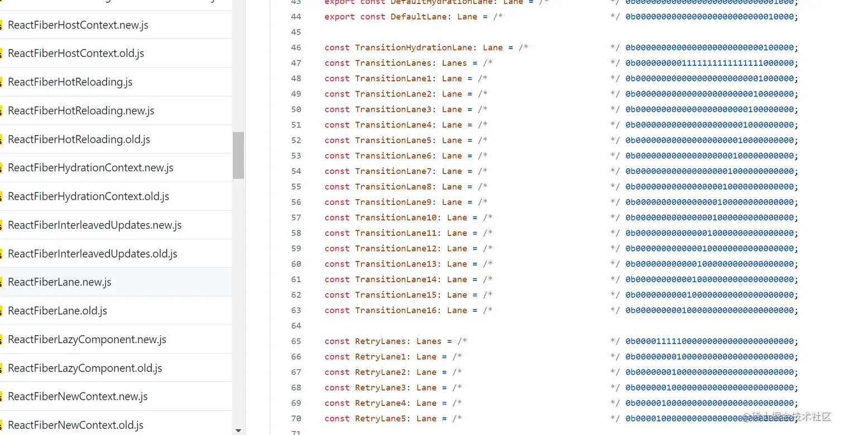Click line number 50

click(296, 109)
